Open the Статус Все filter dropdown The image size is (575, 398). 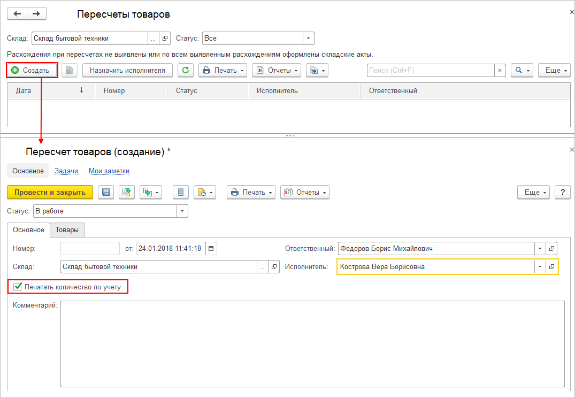pyautogui.click(x=309, y=38)
